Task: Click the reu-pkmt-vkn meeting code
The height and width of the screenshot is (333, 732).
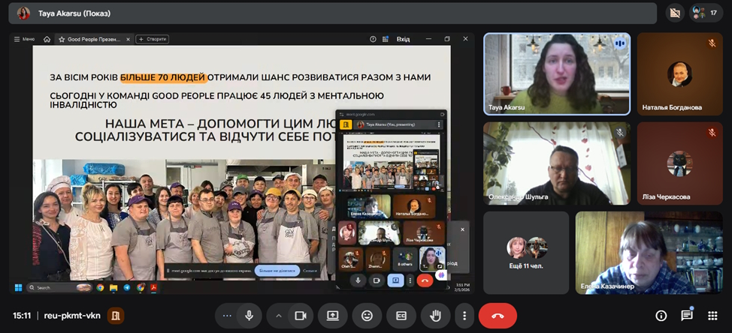Action: coord(71,316)
